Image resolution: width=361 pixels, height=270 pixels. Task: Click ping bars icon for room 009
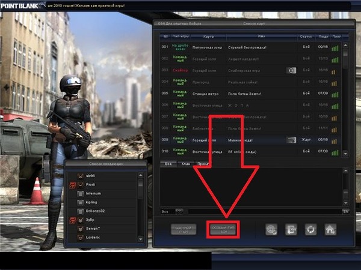pos(335,141)
